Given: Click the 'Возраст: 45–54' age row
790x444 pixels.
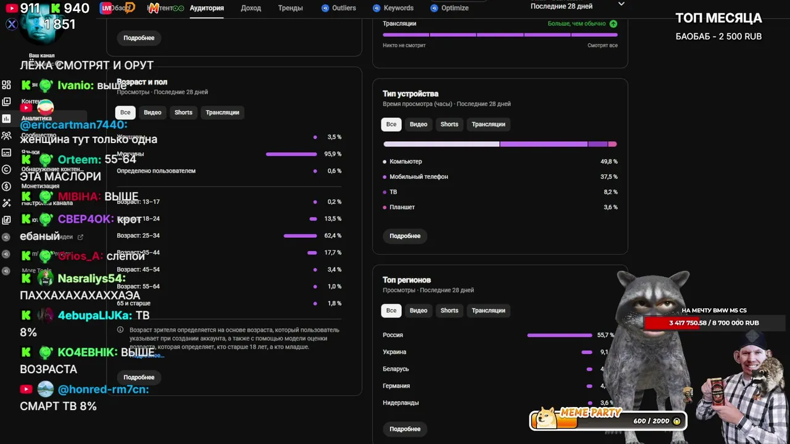Looking at the screenshot, I should 229,269.
